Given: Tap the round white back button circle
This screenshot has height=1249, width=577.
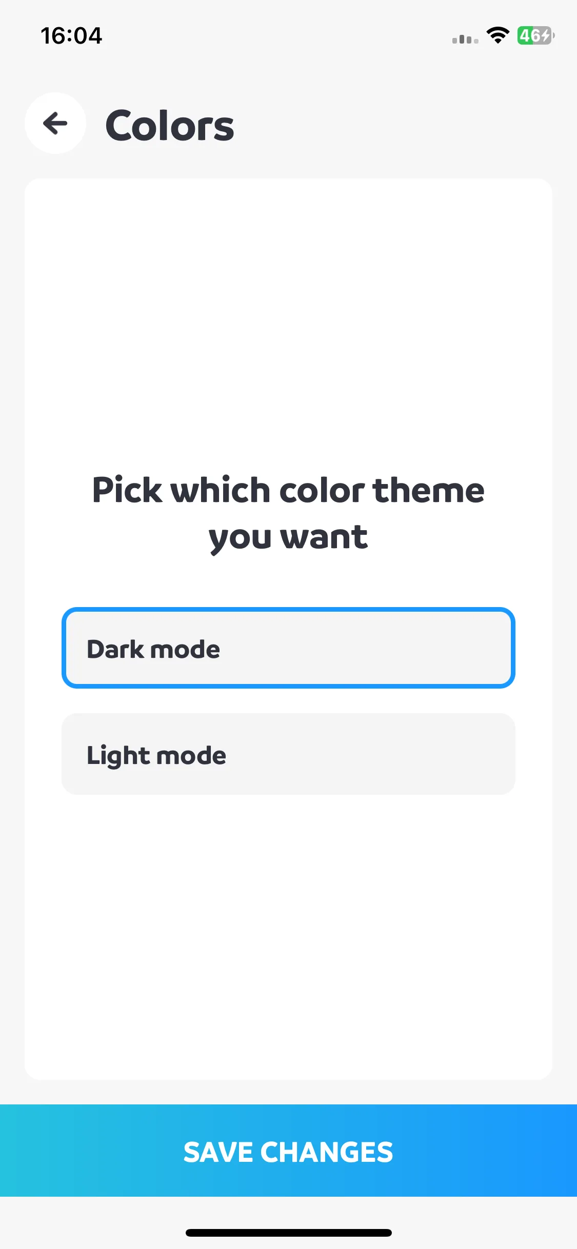Looking at the screenshot, I should click(55, 123).
